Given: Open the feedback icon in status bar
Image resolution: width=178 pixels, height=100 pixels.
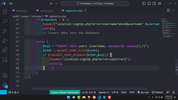Looking at the screenshot, I should coord(167,92).
